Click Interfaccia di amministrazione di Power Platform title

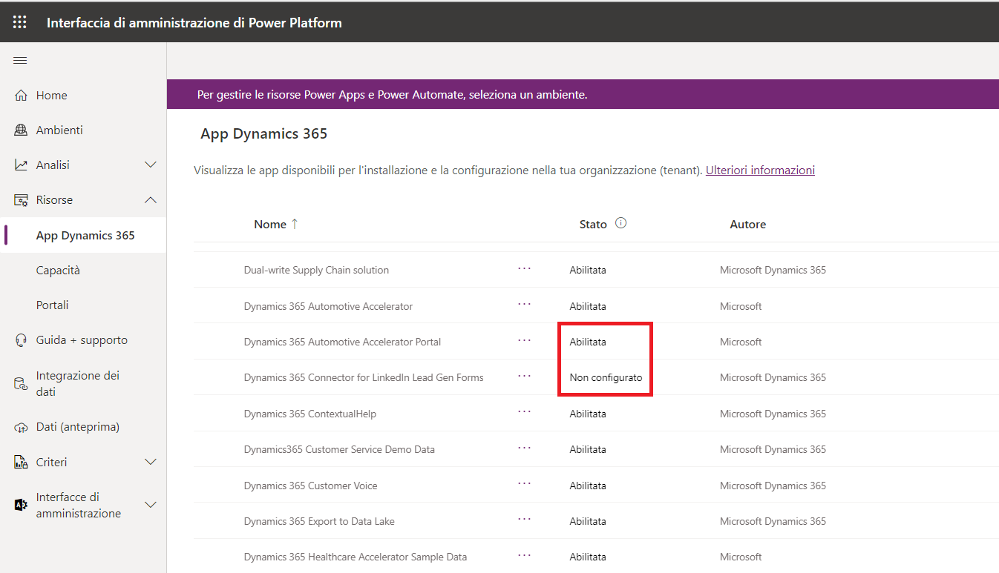point(194,22)
